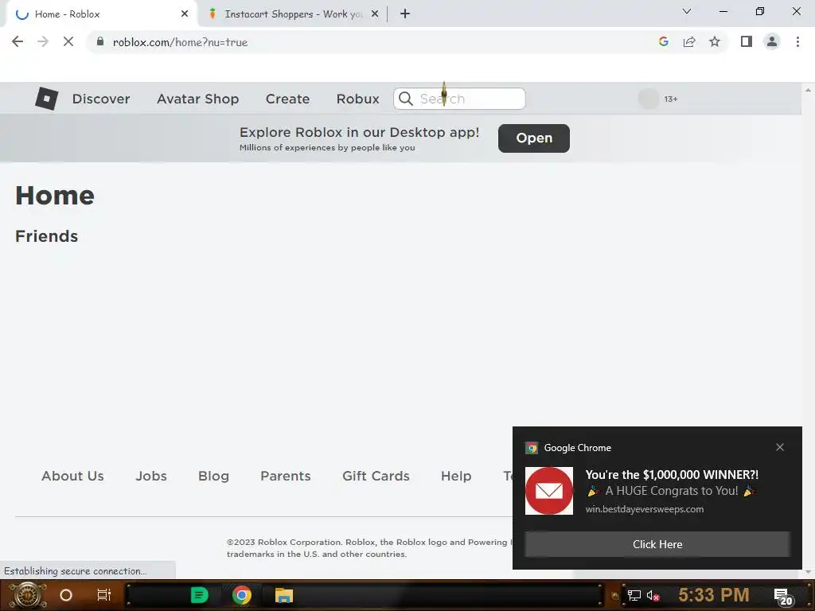Click the Roblox search input field

click(459, 99)
